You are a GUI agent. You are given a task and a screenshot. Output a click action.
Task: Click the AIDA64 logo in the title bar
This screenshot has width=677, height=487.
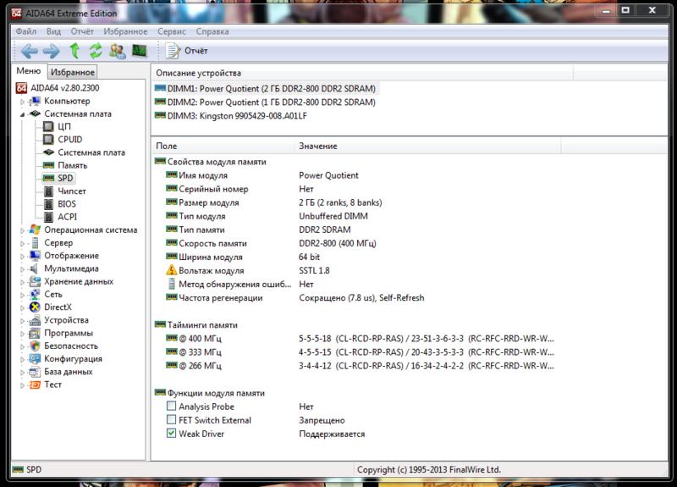[16, 13]
